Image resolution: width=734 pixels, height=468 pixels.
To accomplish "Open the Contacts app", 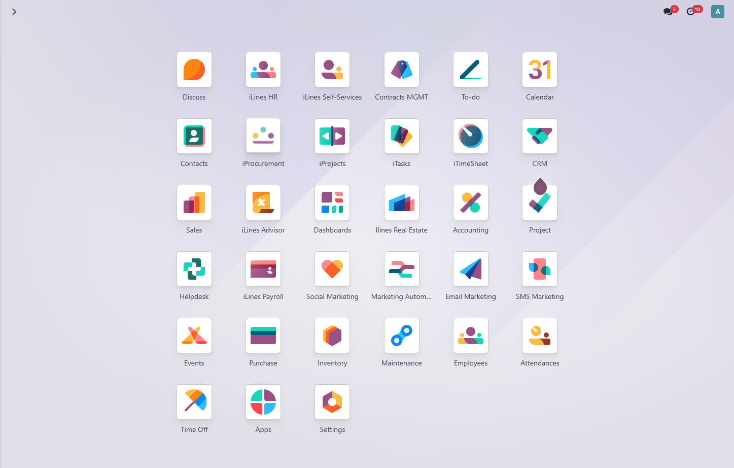I will (x=194, y=136).
